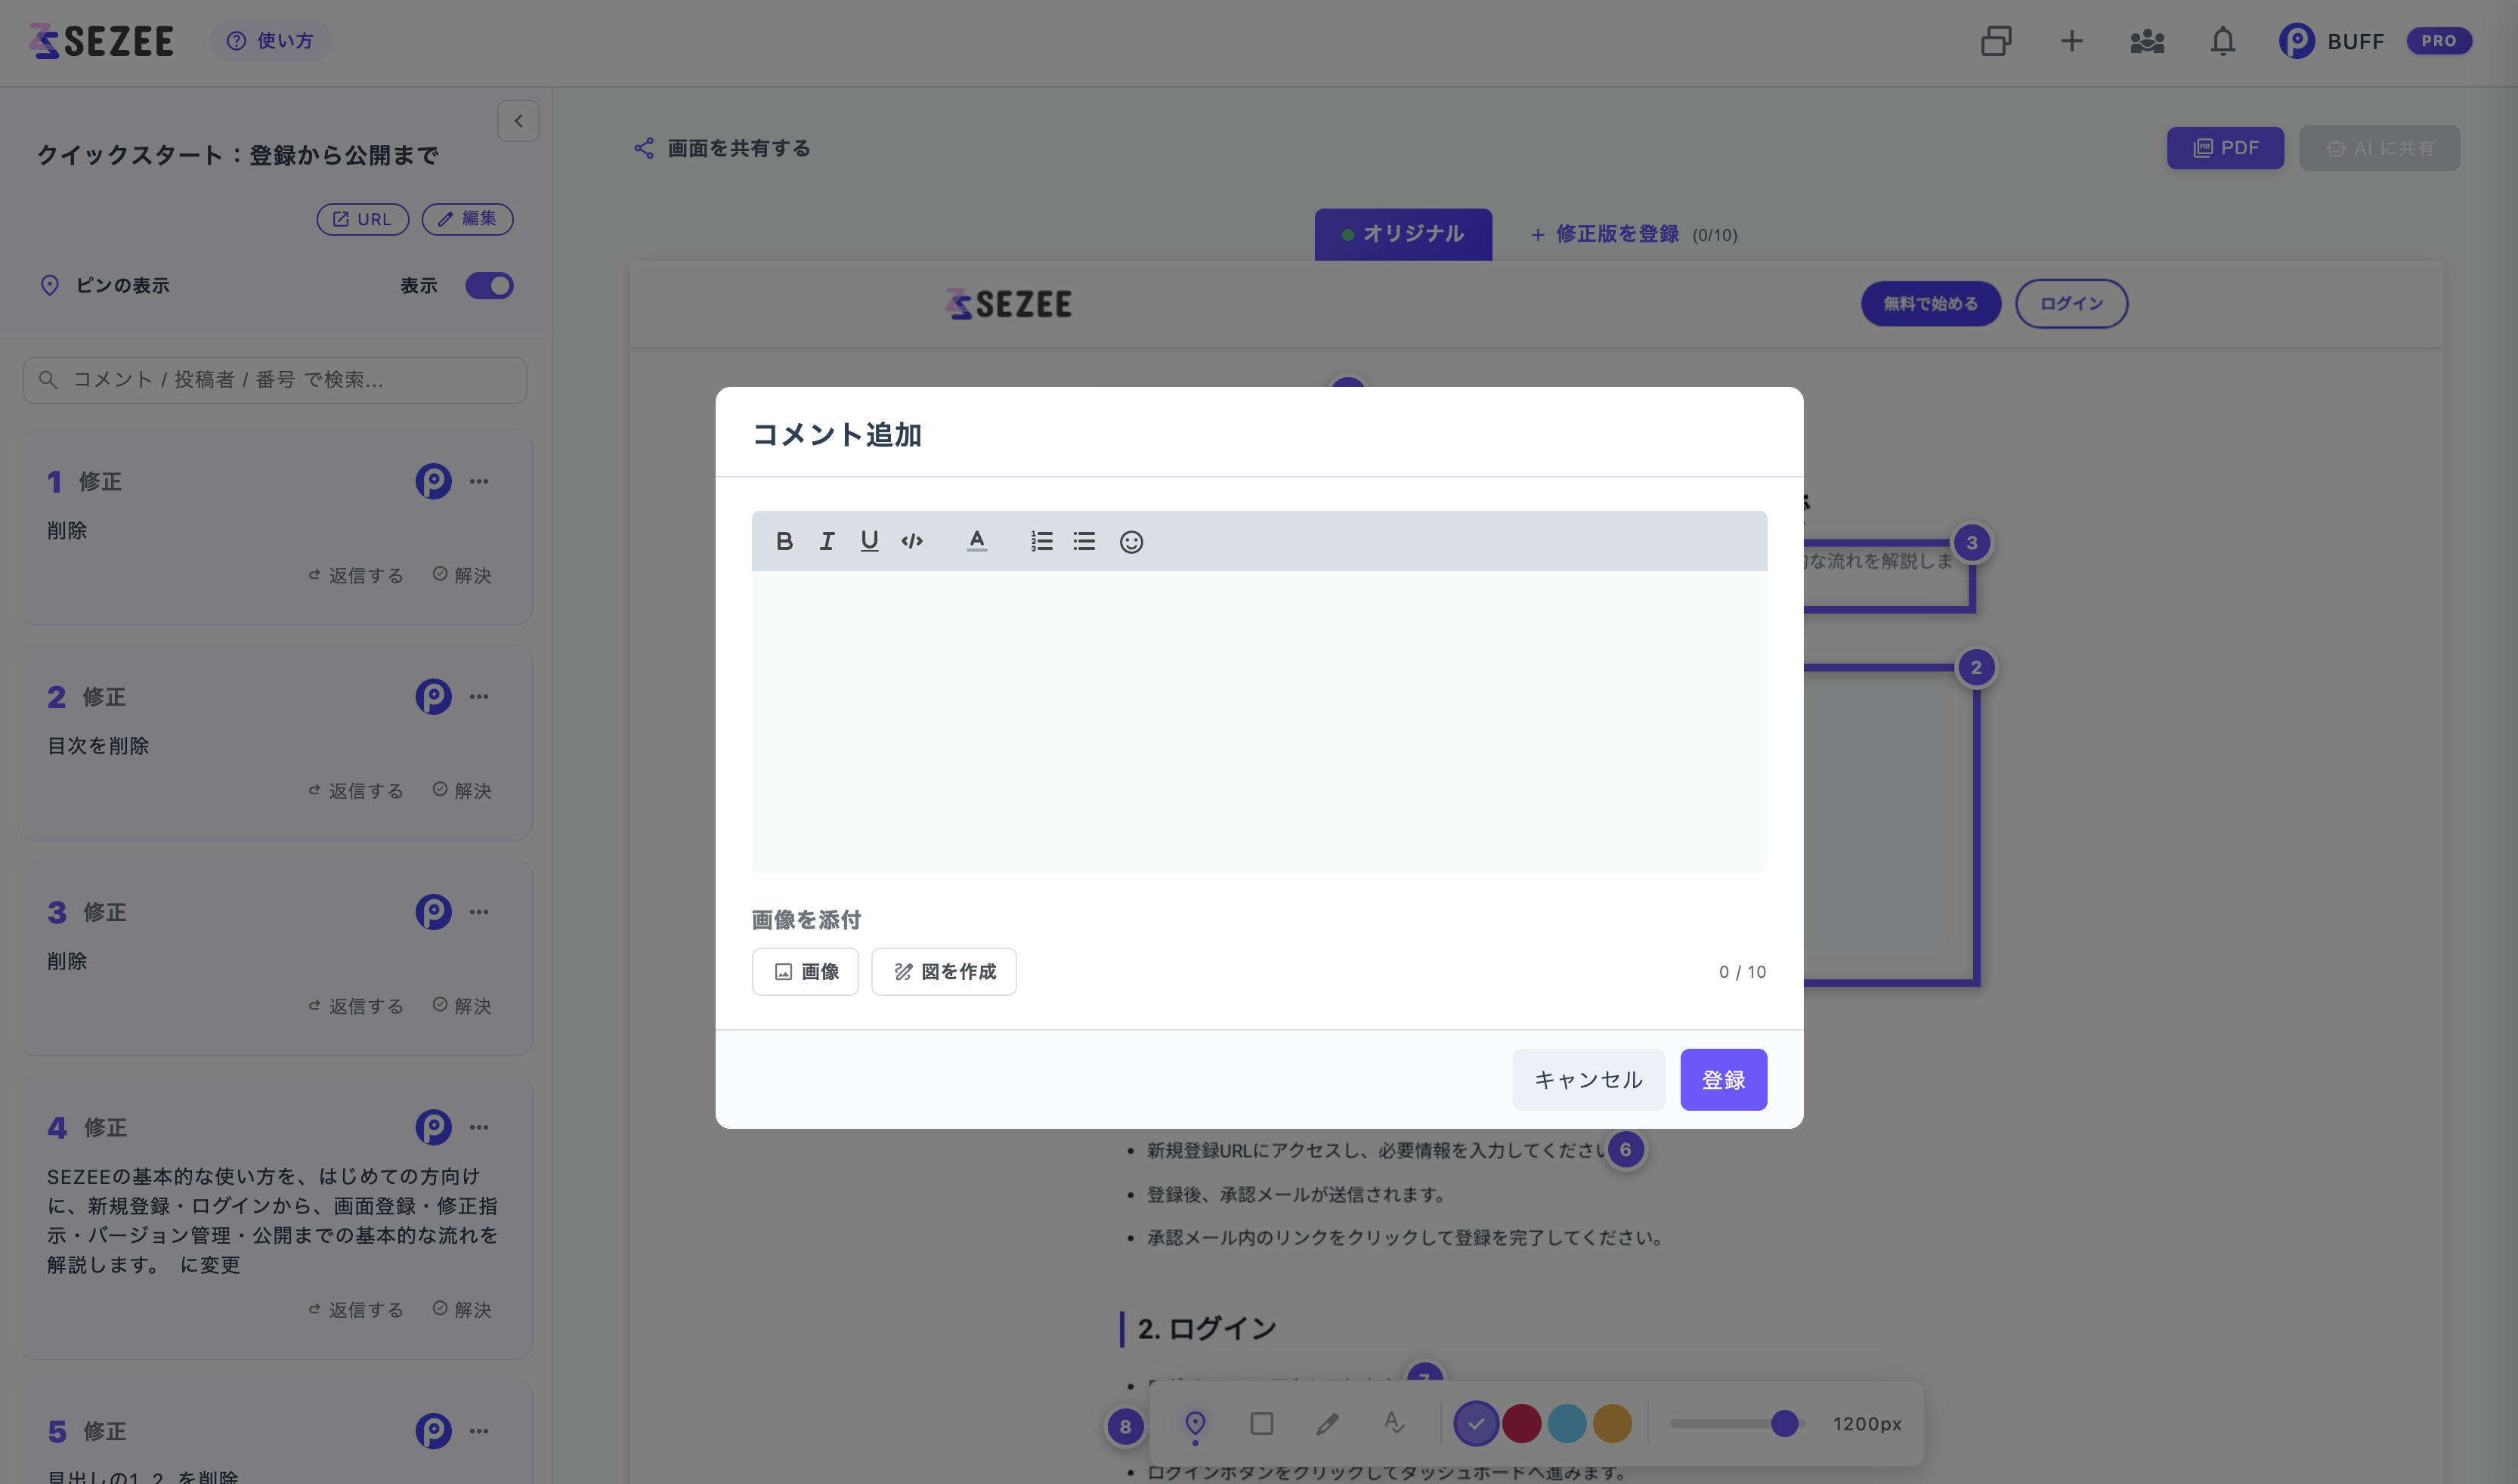Click the URL button in sidebar
The height and width of the screenshot is (1484, 2518).
click(x=362, y=219)
